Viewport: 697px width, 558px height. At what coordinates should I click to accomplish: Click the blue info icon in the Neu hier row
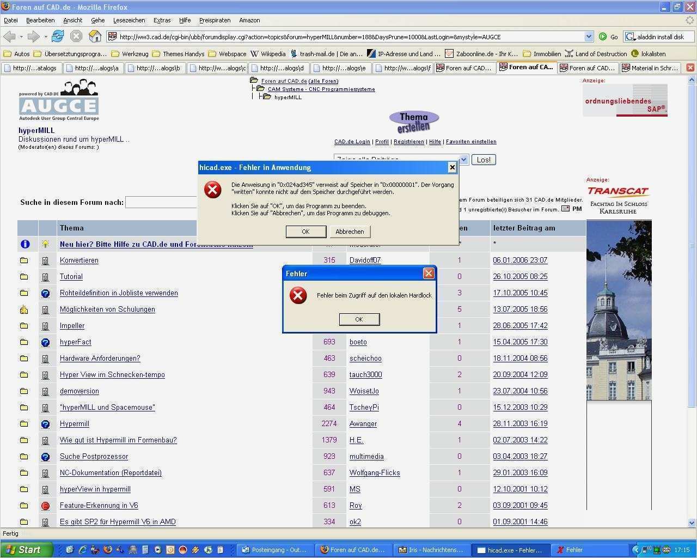point(25,244)
